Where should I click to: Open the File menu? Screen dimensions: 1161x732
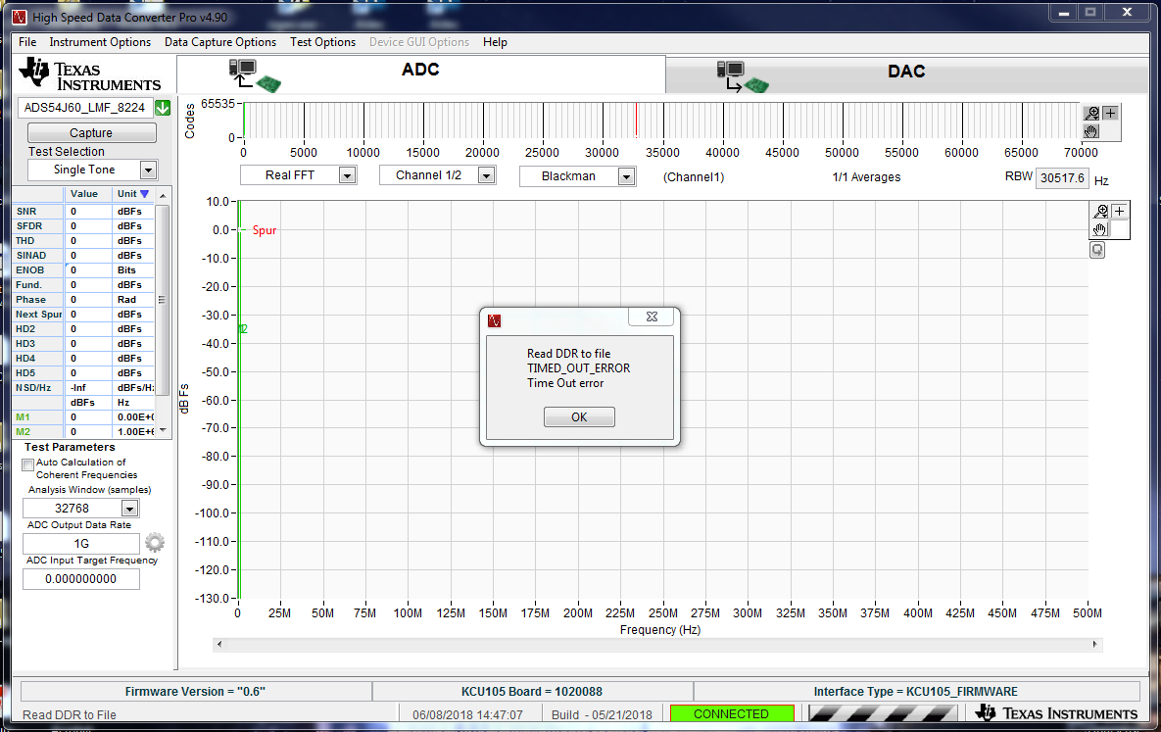[27, 42]
